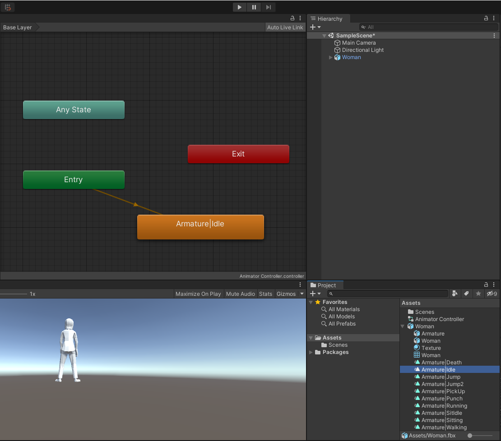Enable Auto Live Link in the Animator
501x441 pixels.
285,27
